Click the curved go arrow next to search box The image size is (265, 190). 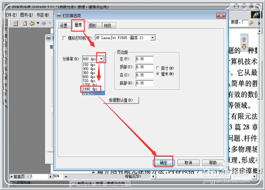[251, 23]
